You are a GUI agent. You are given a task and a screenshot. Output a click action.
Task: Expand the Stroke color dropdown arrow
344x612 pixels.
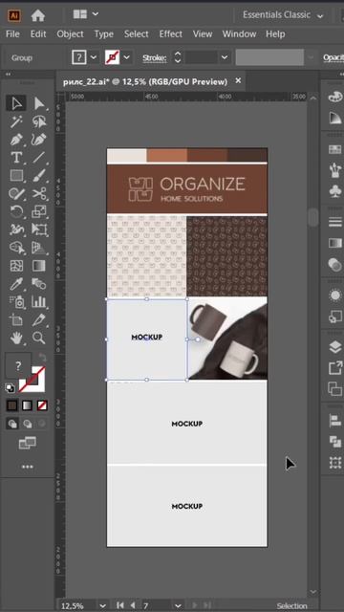126,57
